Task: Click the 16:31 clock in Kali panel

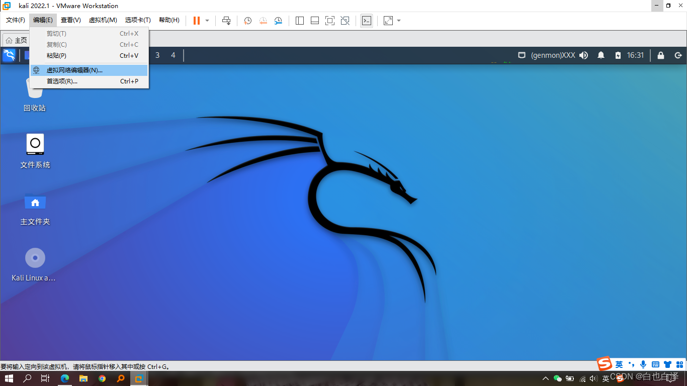Action: (635, 55)
